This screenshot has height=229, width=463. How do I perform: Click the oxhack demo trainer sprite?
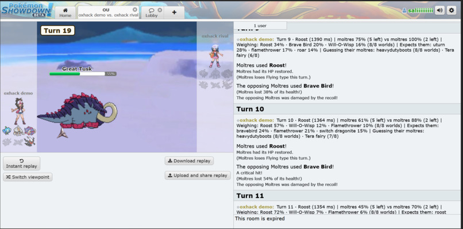click(18, 111)
